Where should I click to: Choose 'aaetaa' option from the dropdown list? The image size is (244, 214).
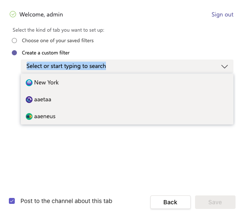click(x=127, y=100)
